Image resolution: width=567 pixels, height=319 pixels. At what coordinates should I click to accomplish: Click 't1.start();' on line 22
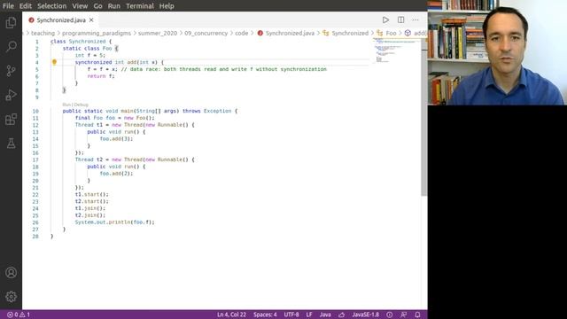(91, 195)
